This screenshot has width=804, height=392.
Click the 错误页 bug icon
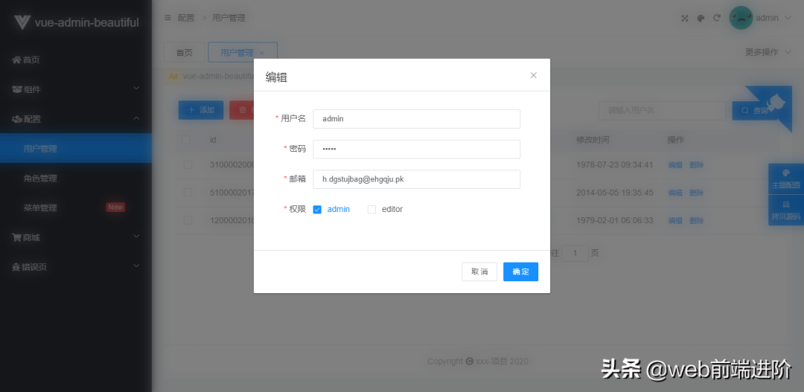[16, 268]
